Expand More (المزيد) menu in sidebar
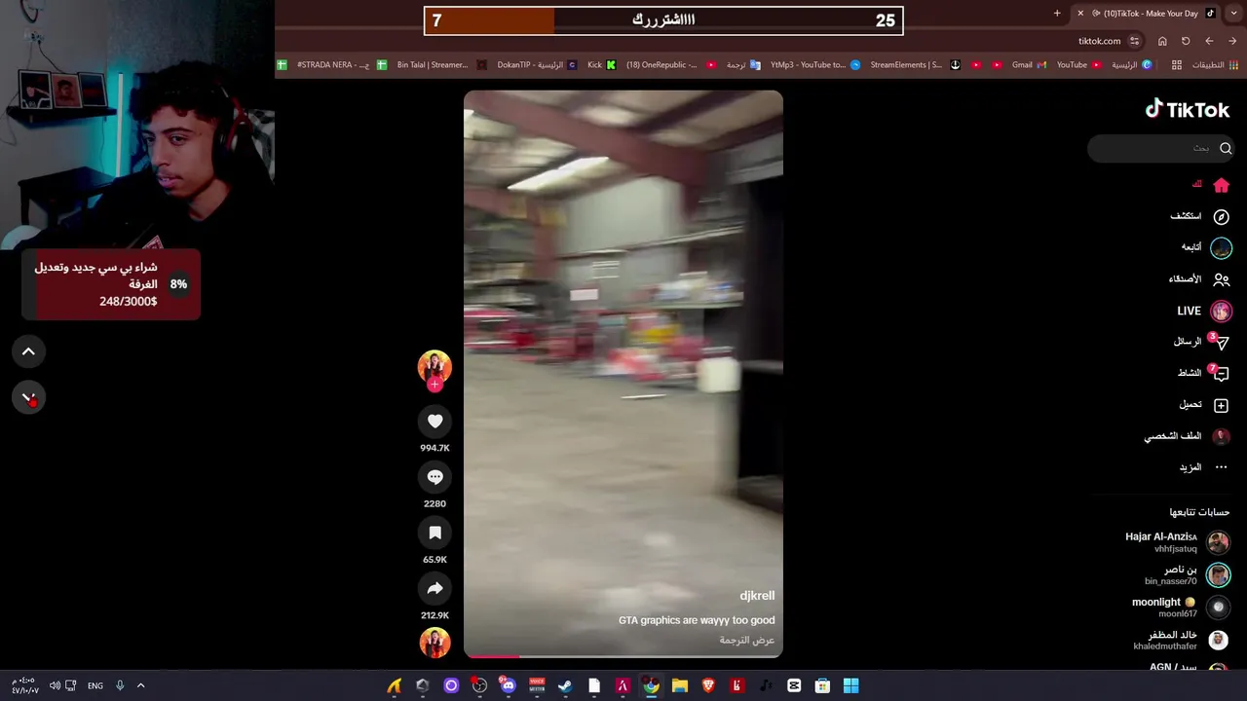 pos(1204,467)
